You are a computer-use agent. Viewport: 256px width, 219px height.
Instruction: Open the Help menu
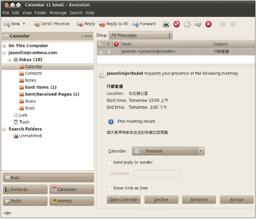[x=90, y=13]
